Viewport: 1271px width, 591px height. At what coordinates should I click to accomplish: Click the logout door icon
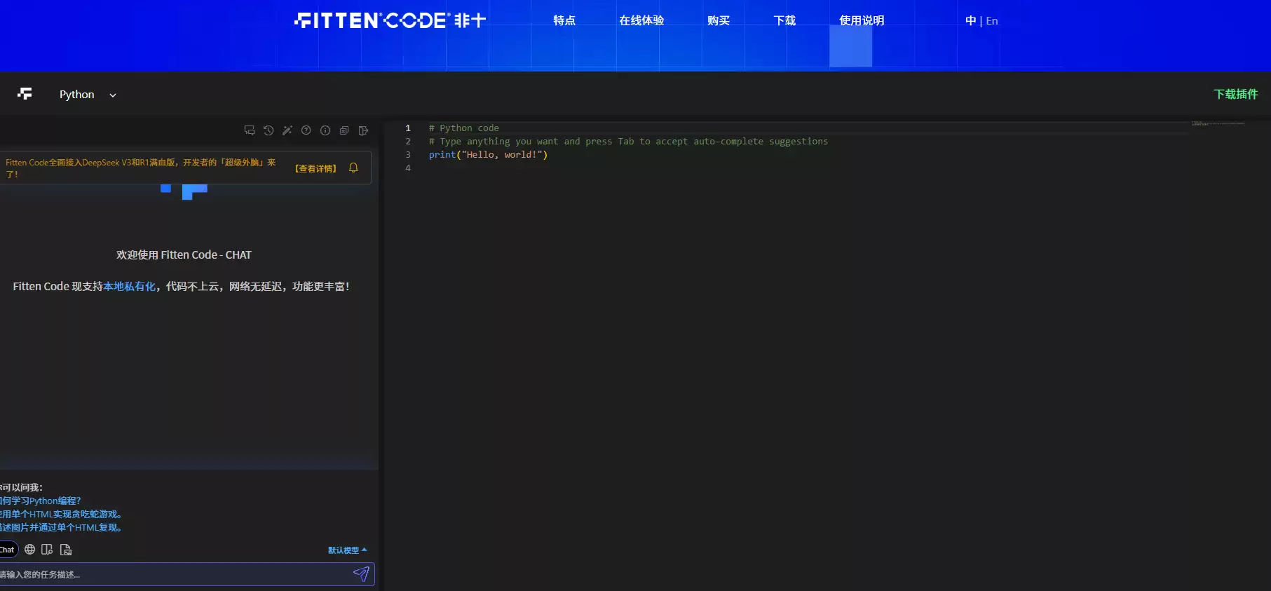click(x=363, y=130)
